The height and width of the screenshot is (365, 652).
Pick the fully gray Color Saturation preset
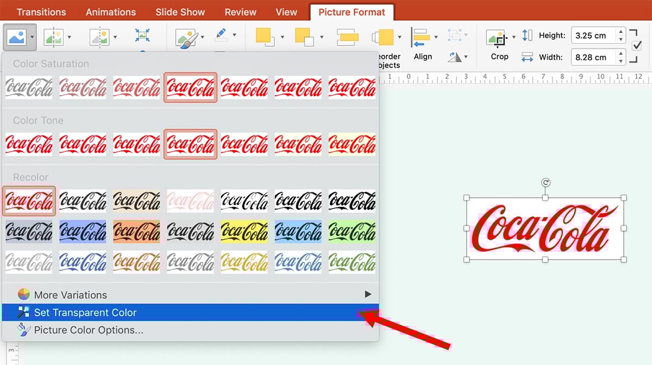[x=29, y=87]
